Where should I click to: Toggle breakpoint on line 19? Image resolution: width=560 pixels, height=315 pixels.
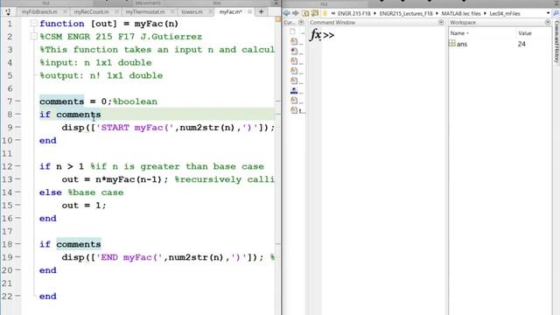point(17,257)
